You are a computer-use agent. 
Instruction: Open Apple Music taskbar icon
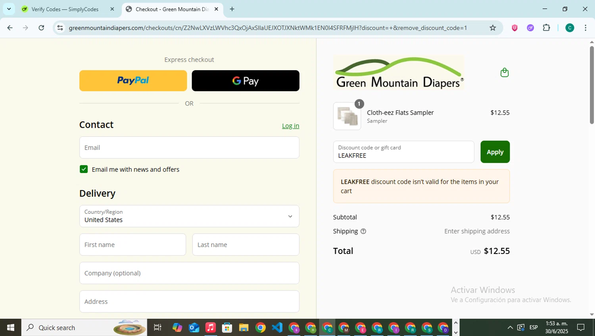coord(211,328)
